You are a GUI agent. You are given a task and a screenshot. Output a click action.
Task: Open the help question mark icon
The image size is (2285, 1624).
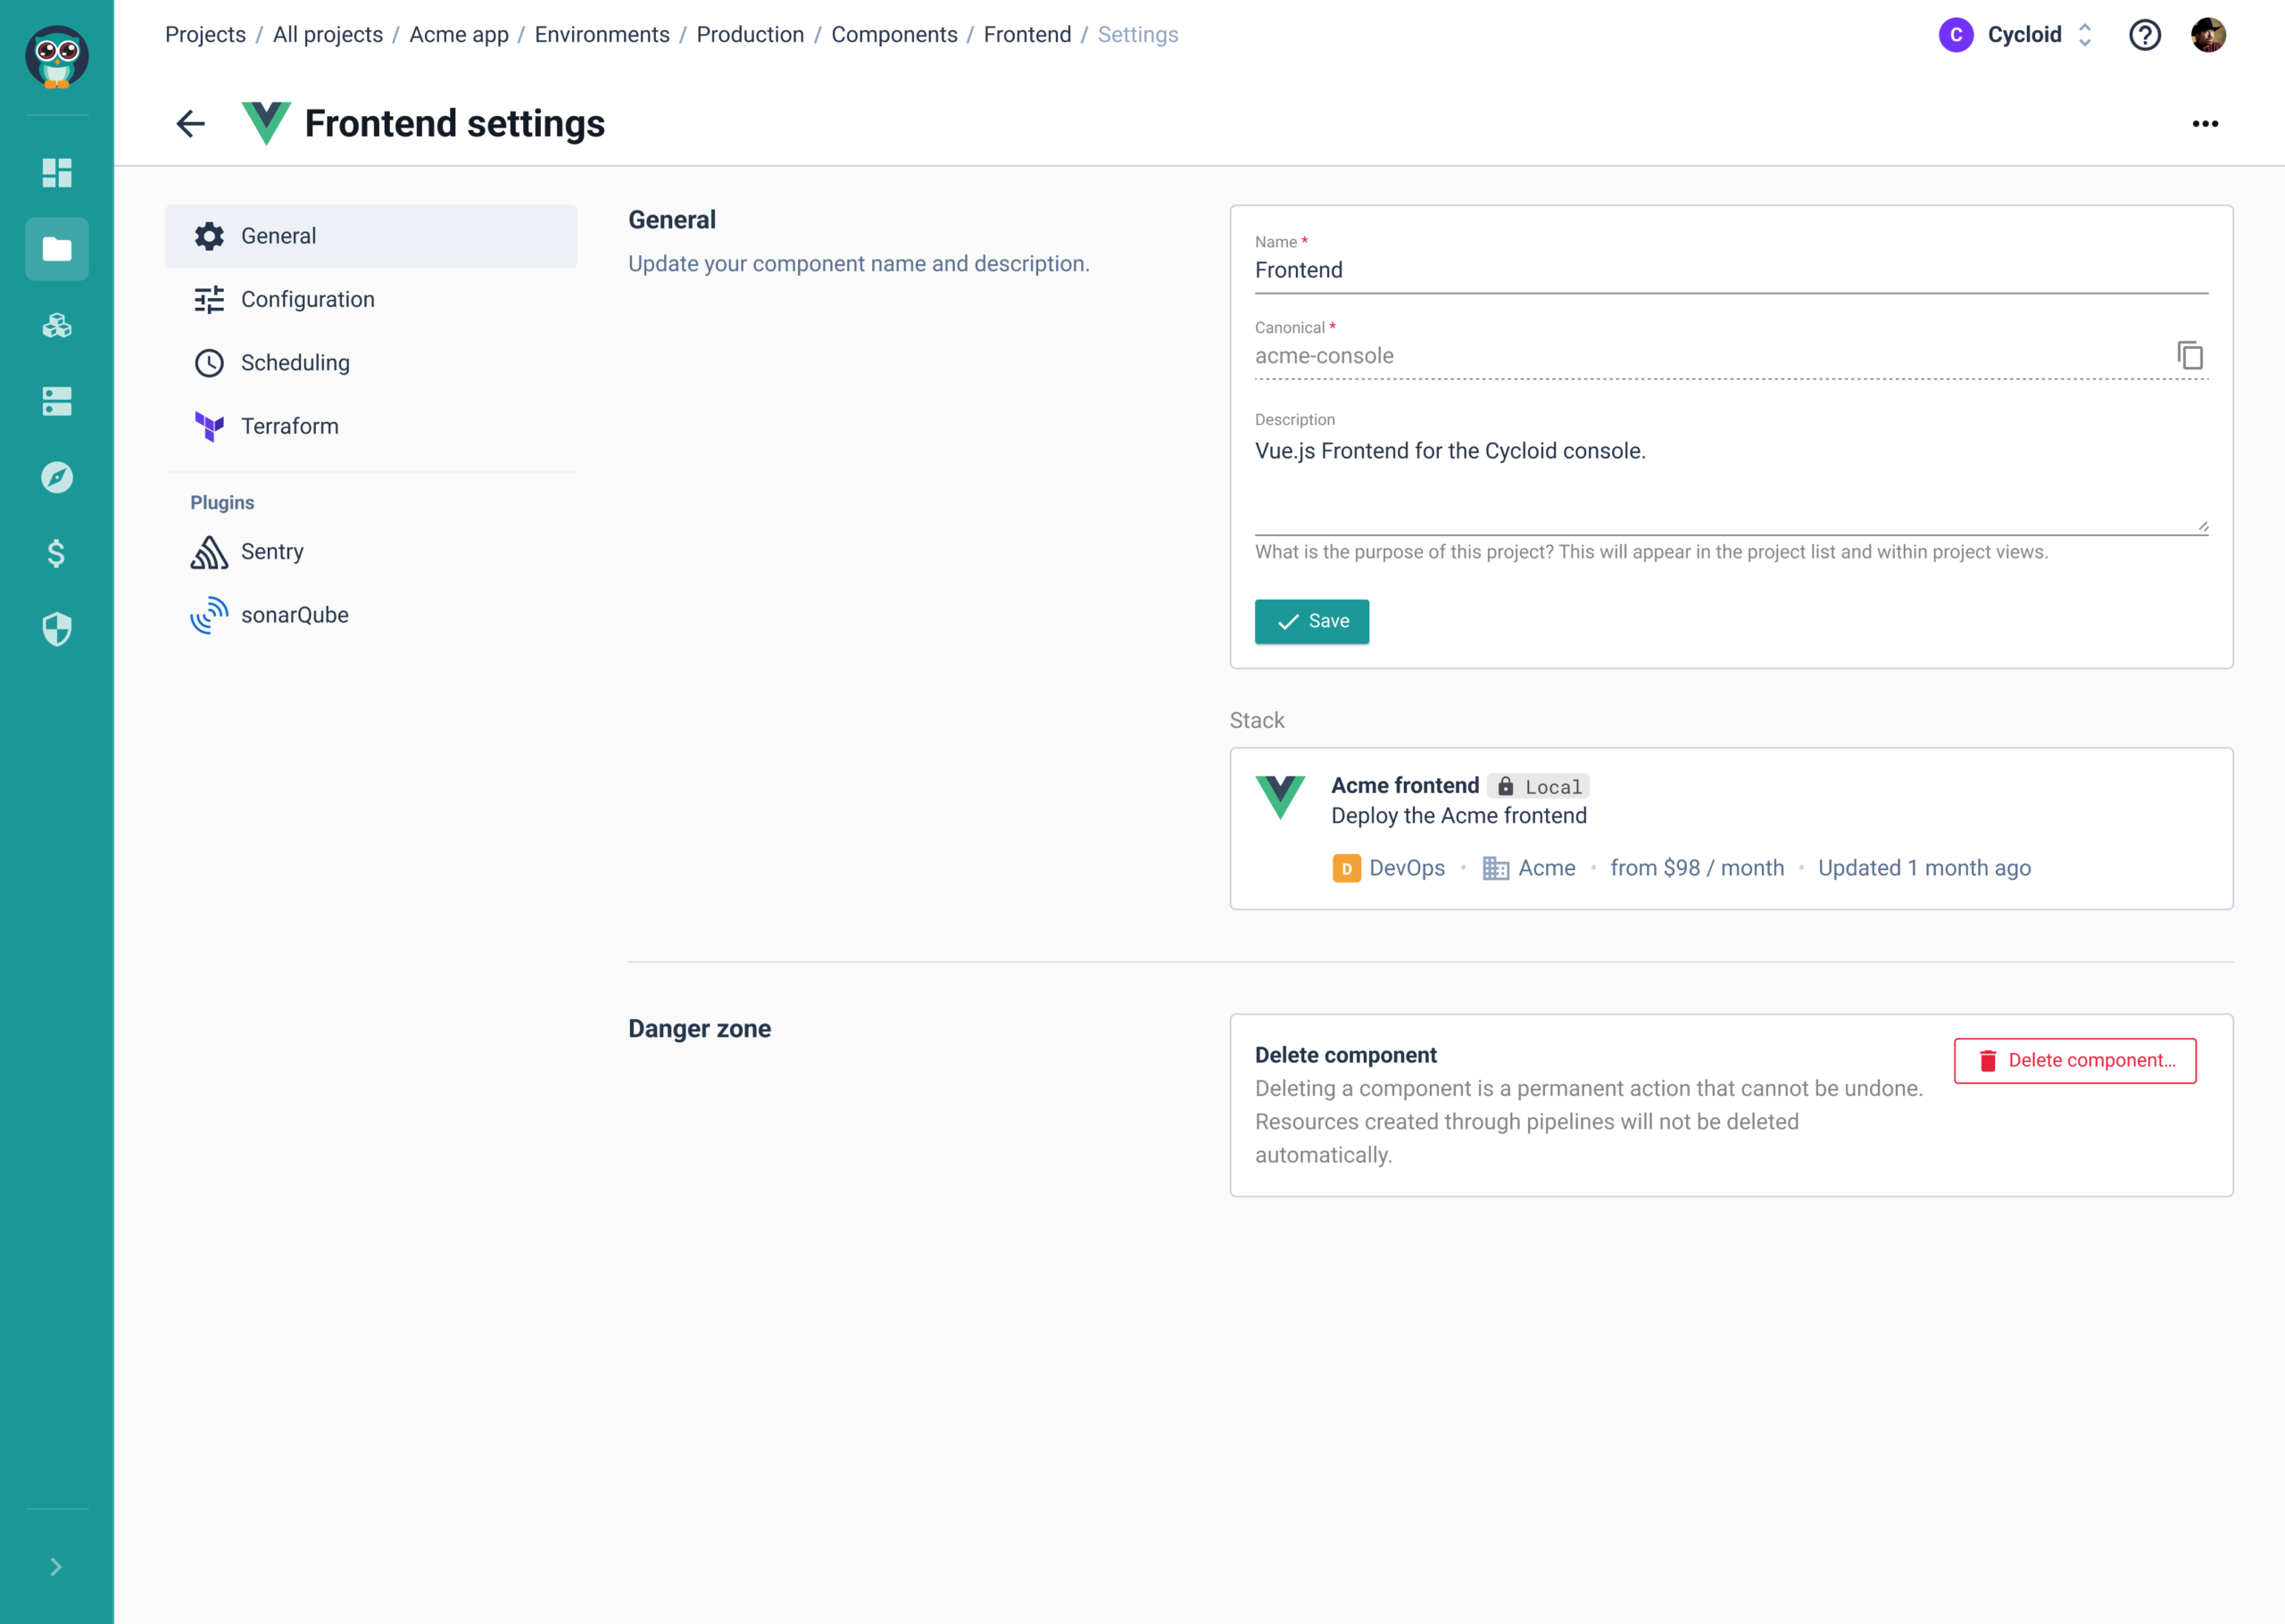coord(2145,35)
